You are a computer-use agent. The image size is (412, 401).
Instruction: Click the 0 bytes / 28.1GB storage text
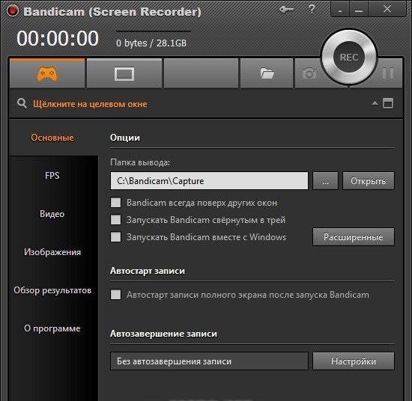point(151,43)
